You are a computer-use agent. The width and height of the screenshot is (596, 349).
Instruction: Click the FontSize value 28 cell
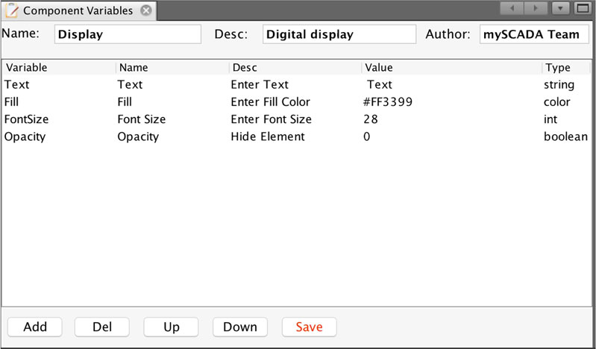[x=451, y=119]
